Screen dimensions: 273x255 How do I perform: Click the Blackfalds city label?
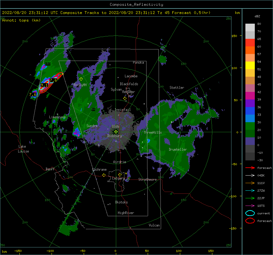pos(129,84)
